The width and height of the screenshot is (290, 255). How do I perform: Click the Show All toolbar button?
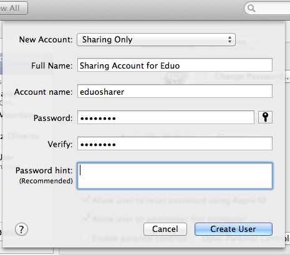pos(12,8)
